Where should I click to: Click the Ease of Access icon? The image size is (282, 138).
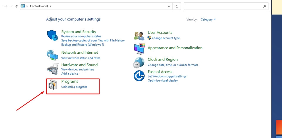[x=139, y=76]
